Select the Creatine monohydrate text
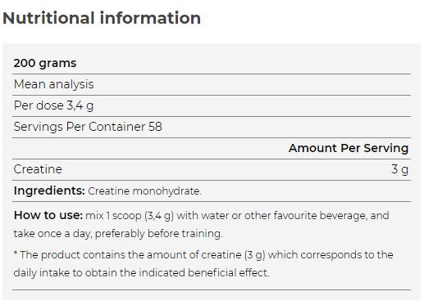The image size is (424, 305). [x=144, y=191]
